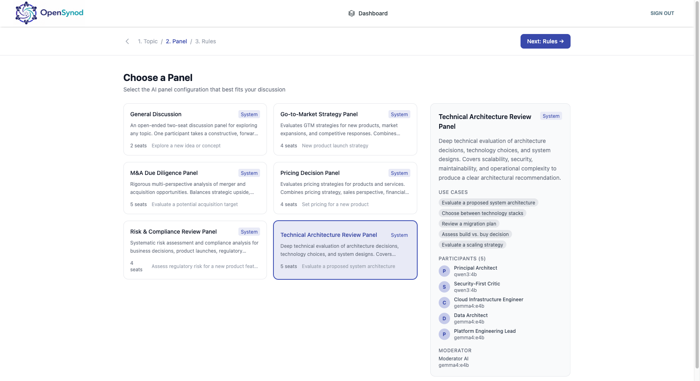The height and width of the screenshot is (381, 700).
Task: Click Platform Engineering Lead avatar icon
Action: click(444, 334)
